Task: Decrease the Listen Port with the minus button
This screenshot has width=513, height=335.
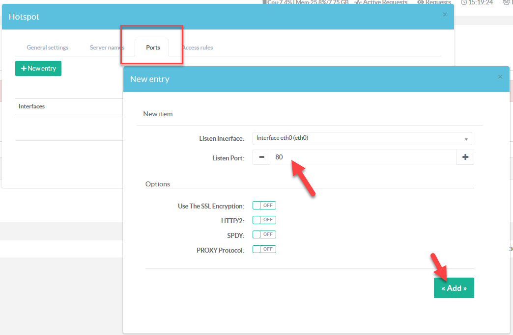Action: point(261,157)
